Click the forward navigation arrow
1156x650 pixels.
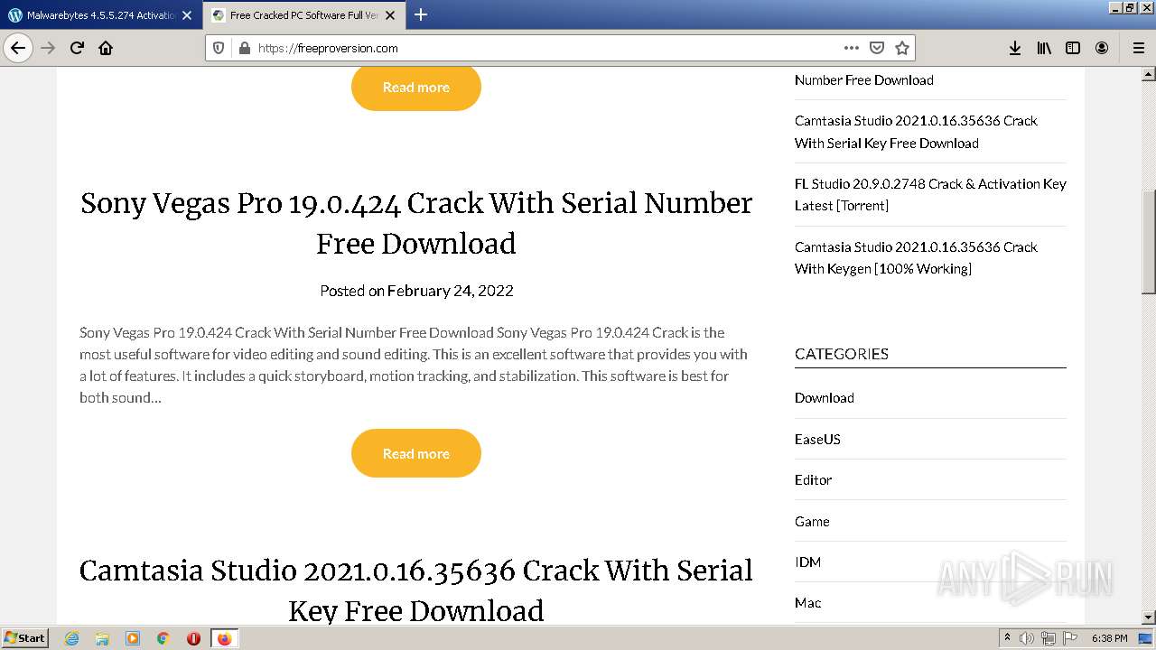click(x=48, y=48)
